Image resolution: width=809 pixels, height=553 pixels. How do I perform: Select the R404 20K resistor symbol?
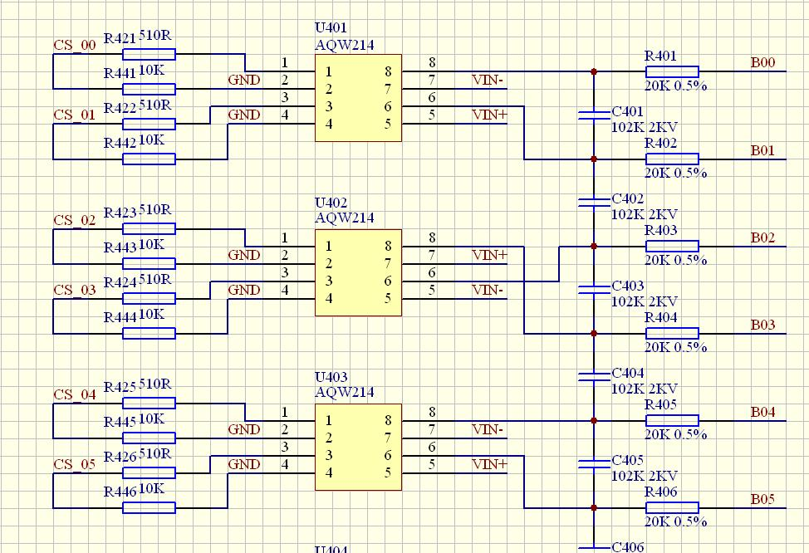click(672, 334)
